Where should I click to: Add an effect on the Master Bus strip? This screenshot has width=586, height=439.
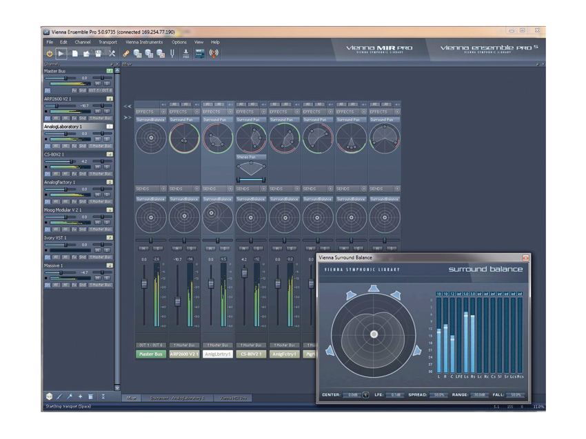click(163, 112)
